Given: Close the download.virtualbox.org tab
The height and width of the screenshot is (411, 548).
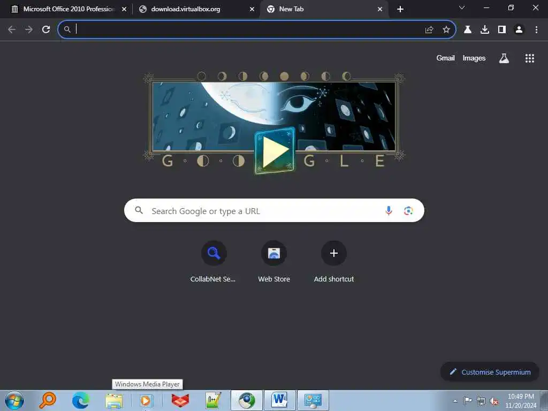Looking at the screenshot, I should coord(252,9).
